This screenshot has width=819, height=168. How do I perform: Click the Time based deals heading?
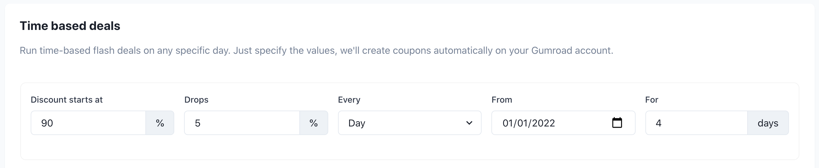pyautogui.click(x=70, y=26)
